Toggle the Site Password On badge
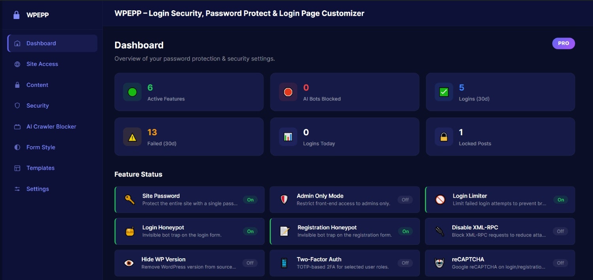Viewport: 593px width, 280px height. click(250, 200)
